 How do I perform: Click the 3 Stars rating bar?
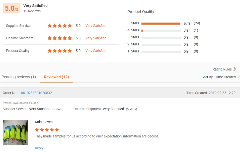(x=161, y=37)
